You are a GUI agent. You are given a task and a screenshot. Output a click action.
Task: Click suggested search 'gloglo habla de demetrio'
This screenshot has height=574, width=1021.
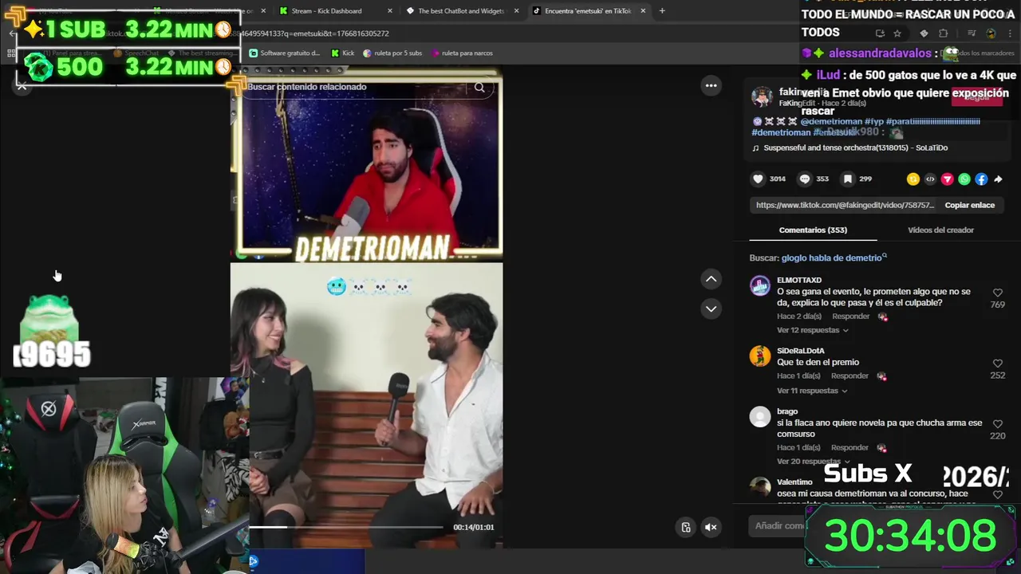pos(831,258)
